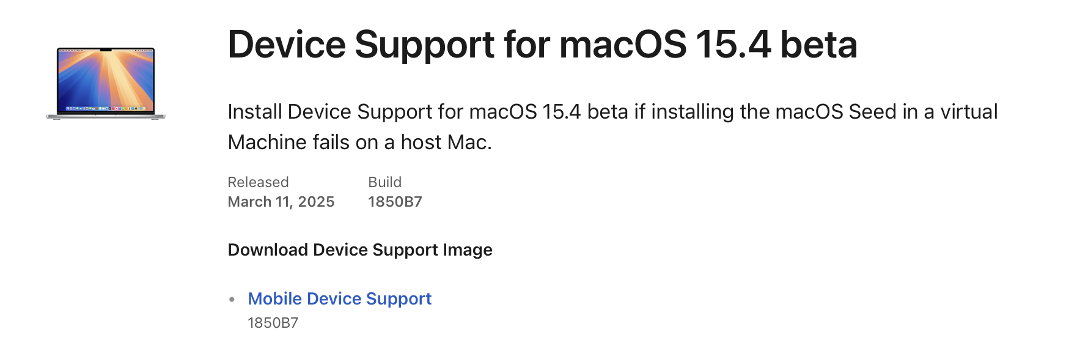Image resolution: width=1077 pixels, height=362 pixels.
Task: Click the MacBook's silver base in the image
Action: click(x=106, y=116)
